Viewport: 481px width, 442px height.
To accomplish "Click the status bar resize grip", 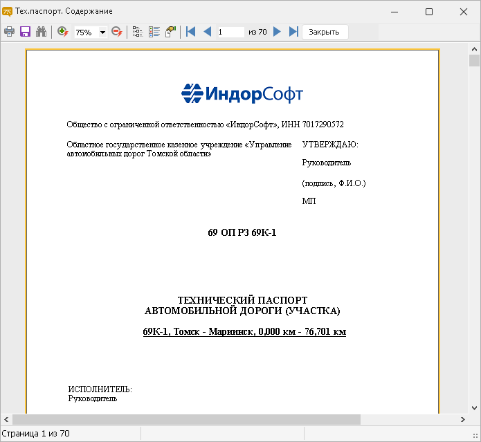I will [475, 436].
